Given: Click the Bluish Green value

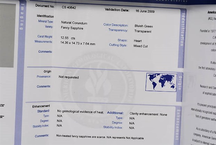Looking at the screenshot, I should click(x=144, y=26).
